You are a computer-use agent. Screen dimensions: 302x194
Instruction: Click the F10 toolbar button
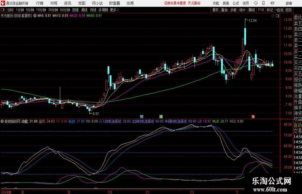(x=261, y=10)
